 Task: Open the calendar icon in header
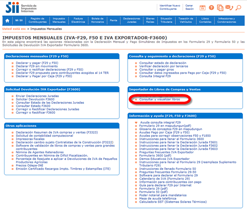[202, 7]
